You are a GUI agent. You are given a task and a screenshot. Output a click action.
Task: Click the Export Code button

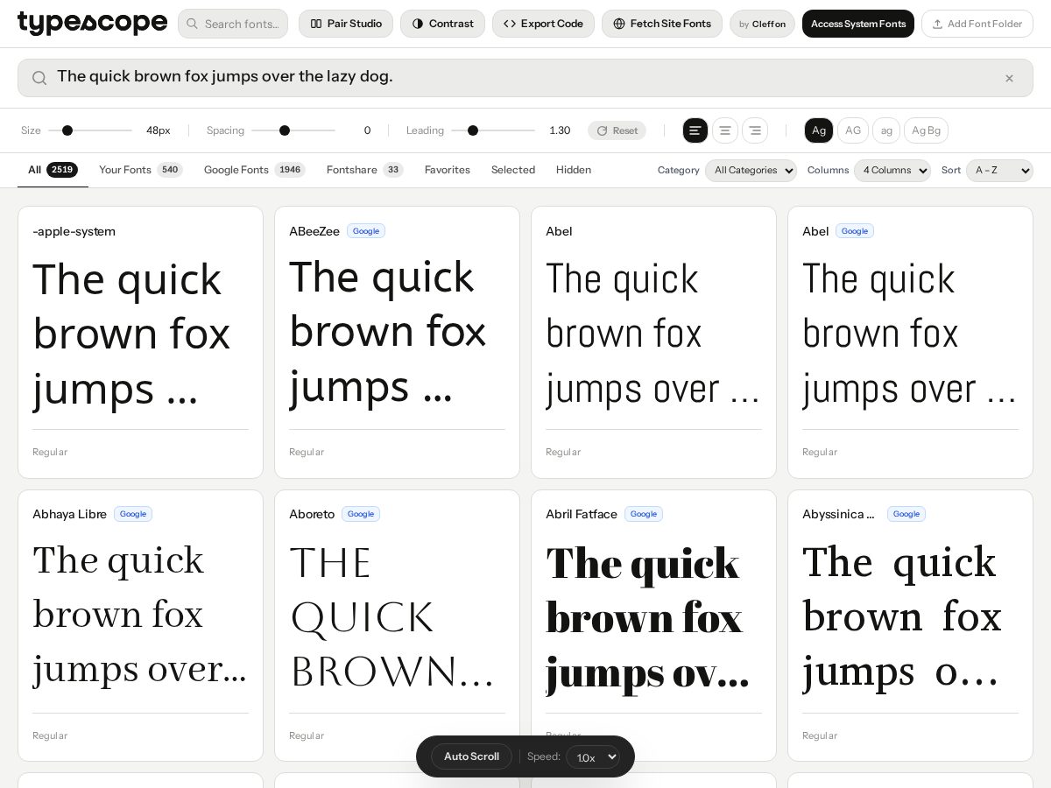(x=543, y=24)
